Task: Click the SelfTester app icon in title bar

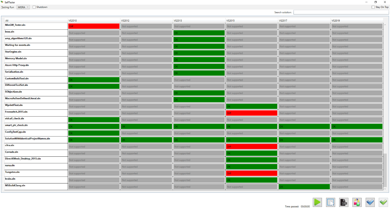Action: (2, 2)
